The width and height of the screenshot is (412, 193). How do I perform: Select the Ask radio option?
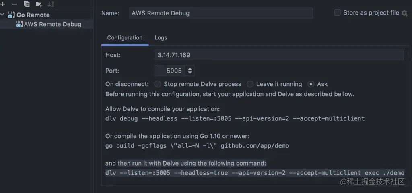pos(311,84)
